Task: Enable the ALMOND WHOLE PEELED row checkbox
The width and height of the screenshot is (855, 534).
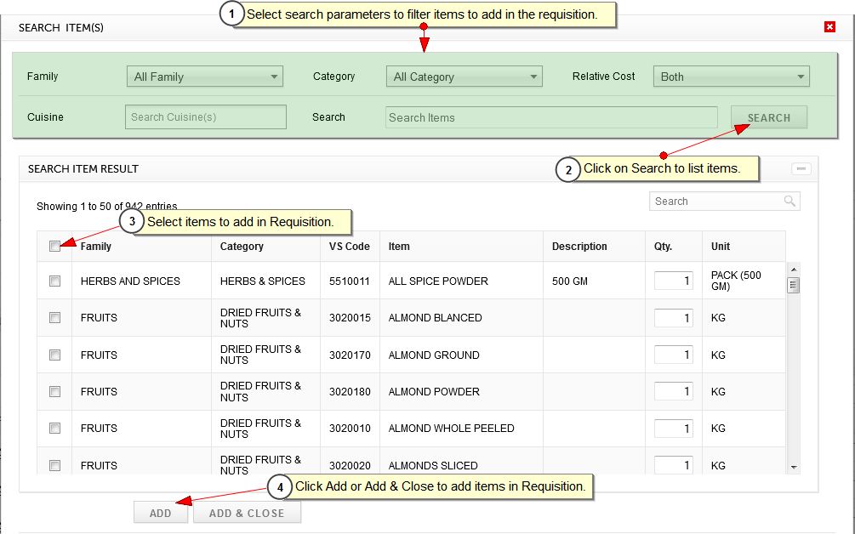Action: tap(54, 429)
